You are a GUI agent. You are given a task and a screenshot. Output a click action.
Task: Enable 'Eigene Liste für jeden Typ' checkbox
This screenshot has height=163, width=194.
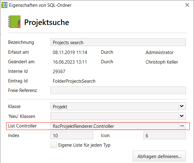[54, 145]
